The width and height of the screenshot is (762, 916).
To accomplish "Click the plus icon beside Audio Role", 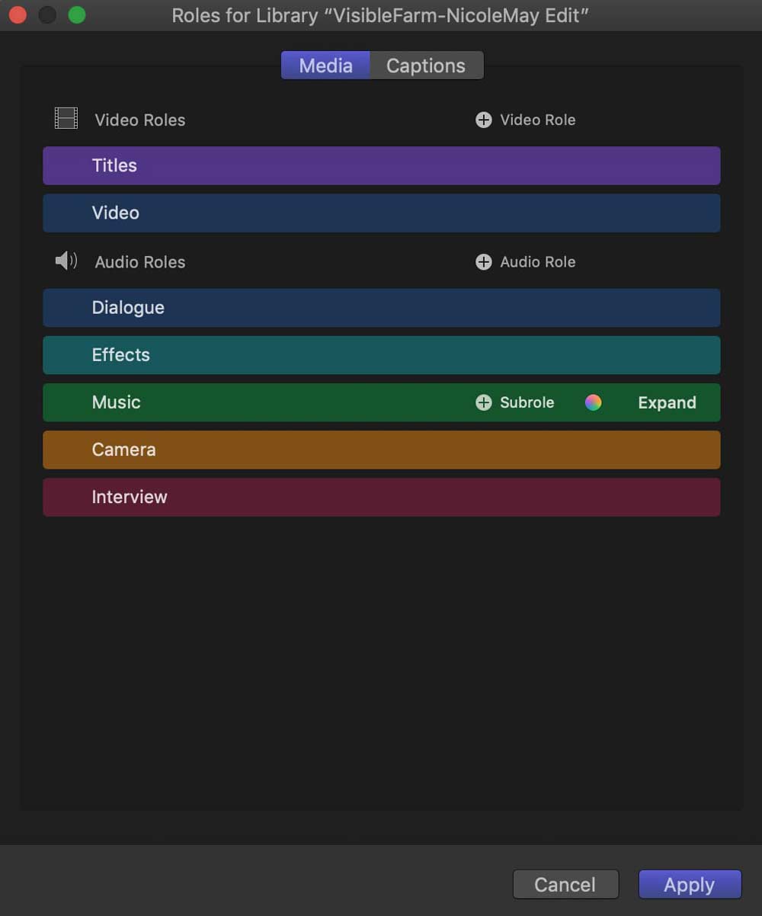I will [483, 261].
